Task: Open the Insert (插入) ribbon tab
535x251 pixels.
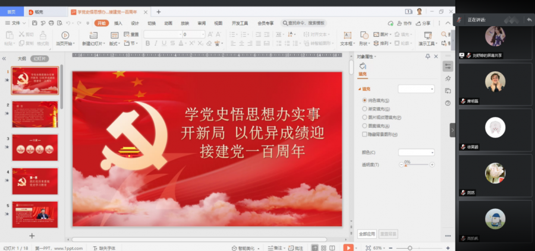Action: (118, 23)
